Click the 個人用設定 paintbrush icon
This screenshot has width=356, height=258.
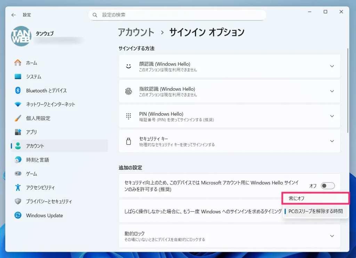coord(18,118)
